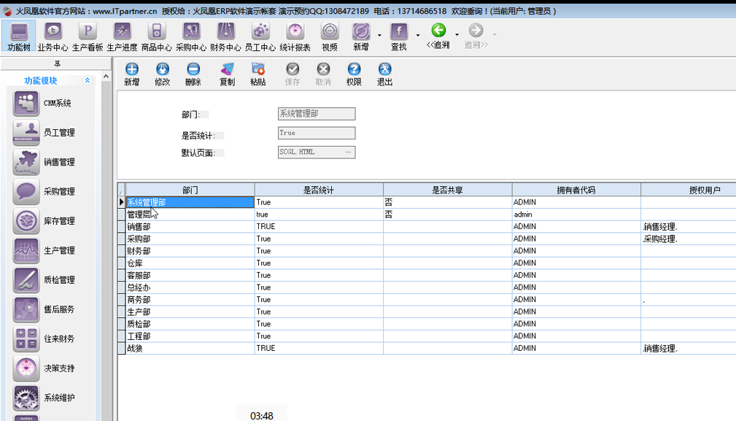Select the 质检部 row
This screenshot has width=736, height=421.
point(427,324)
